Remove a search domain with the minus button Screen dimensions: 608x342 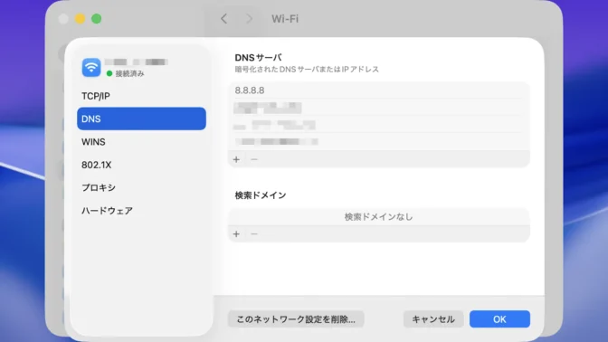pos(254,233)
